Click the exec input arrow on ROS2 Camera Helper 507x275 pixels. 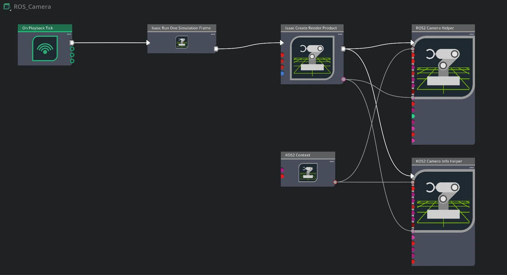413,43
